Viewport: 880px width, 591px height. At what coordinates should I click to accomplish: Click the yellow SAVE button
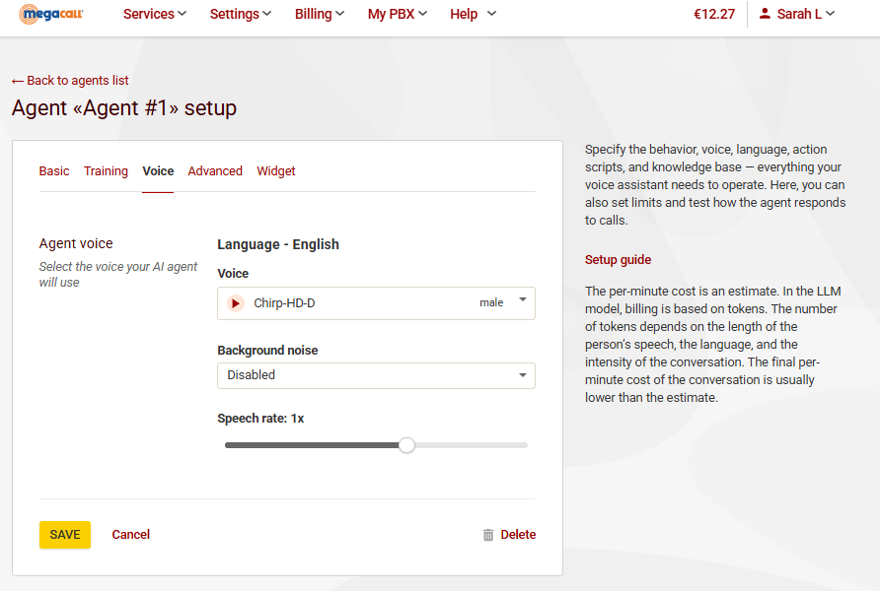click(65, 535)
